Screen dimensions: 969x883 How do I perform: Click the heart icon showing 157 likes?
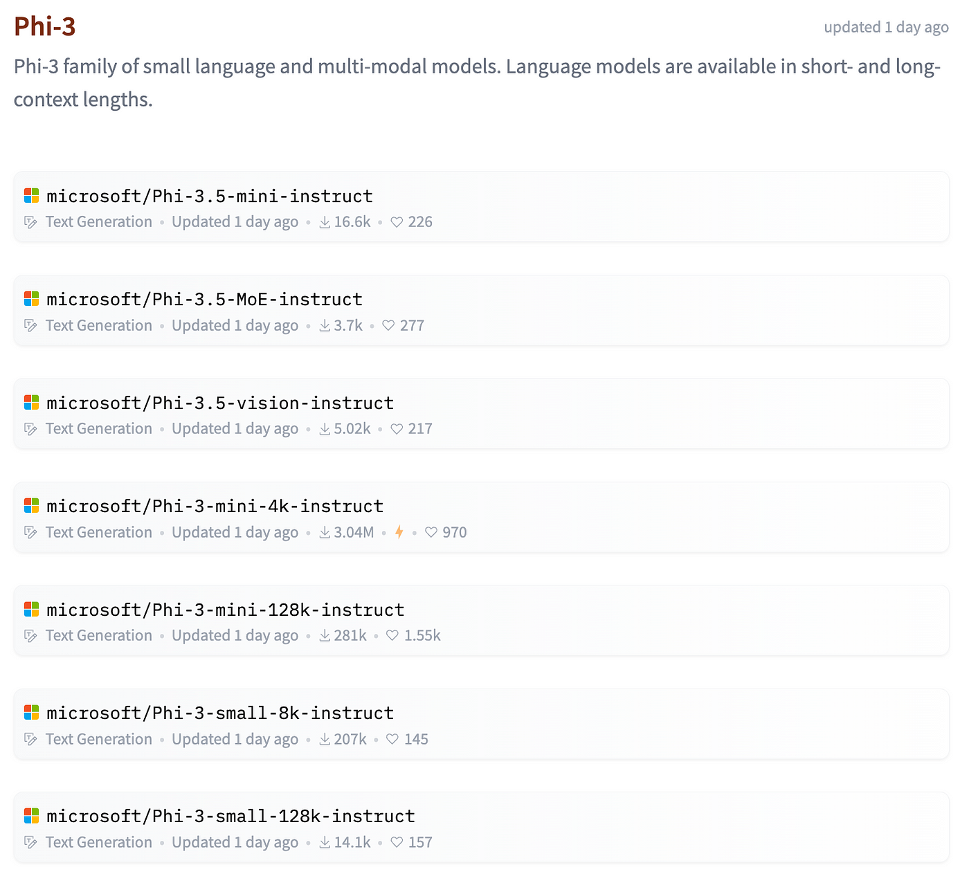[x=397, y=842]
